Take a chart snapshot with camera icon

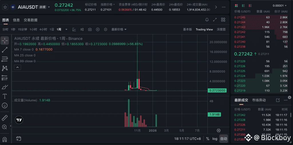(x=90, y=29)
